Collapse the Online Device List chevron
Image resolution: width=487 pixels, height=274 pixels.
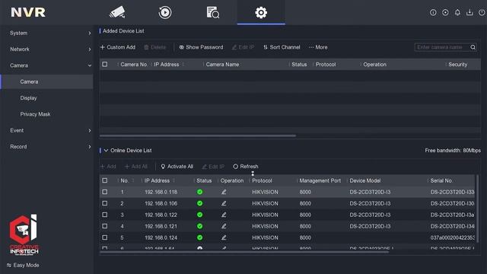106,151
